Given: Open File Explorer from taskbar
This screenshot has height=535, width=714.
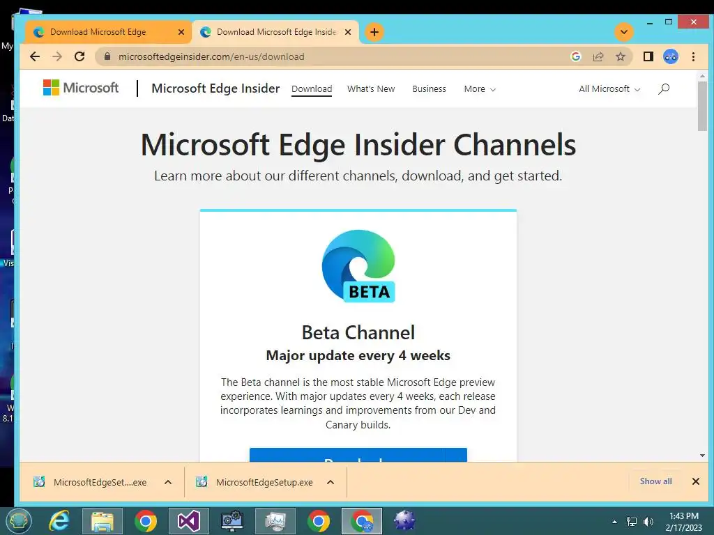Looking at the screenshot, I should click(x=102, y=521).
